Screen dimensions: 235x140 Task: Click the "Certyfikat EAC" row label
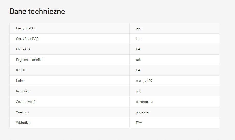tap(27, 39)
